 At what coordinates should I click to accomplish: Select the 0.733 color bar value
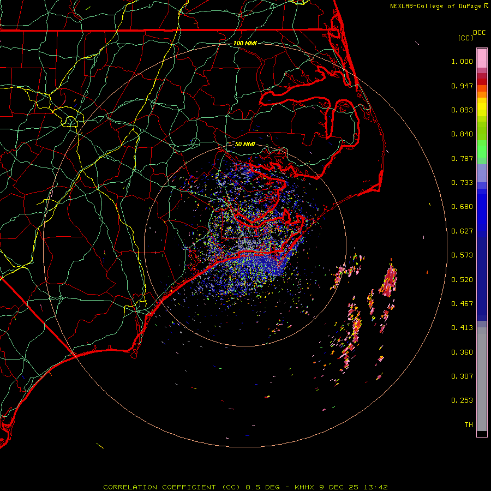pyautogui.click(x=462, y=183)
